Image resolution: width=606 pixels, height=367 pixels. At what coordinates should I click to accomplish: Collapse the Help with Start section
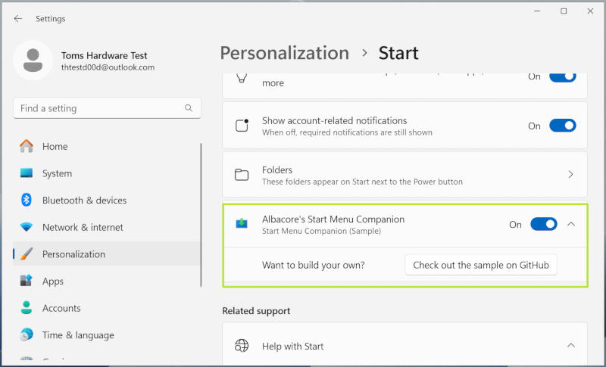571,346
